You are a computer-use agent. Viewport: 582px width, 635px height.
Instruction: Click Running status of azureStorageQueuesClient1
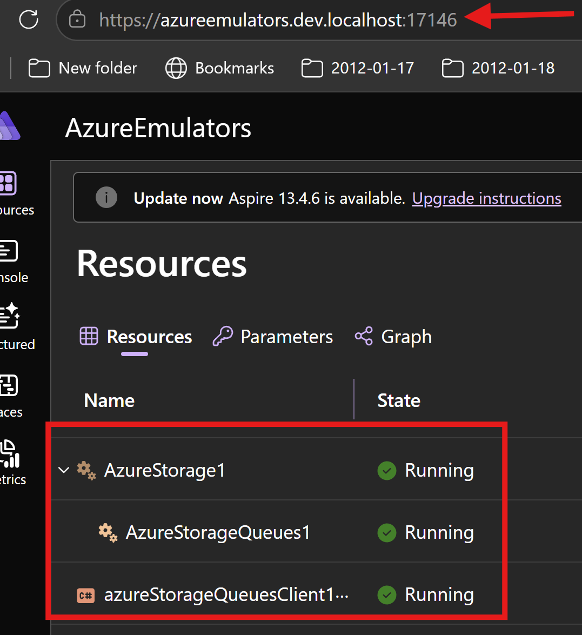click(439, 595)
